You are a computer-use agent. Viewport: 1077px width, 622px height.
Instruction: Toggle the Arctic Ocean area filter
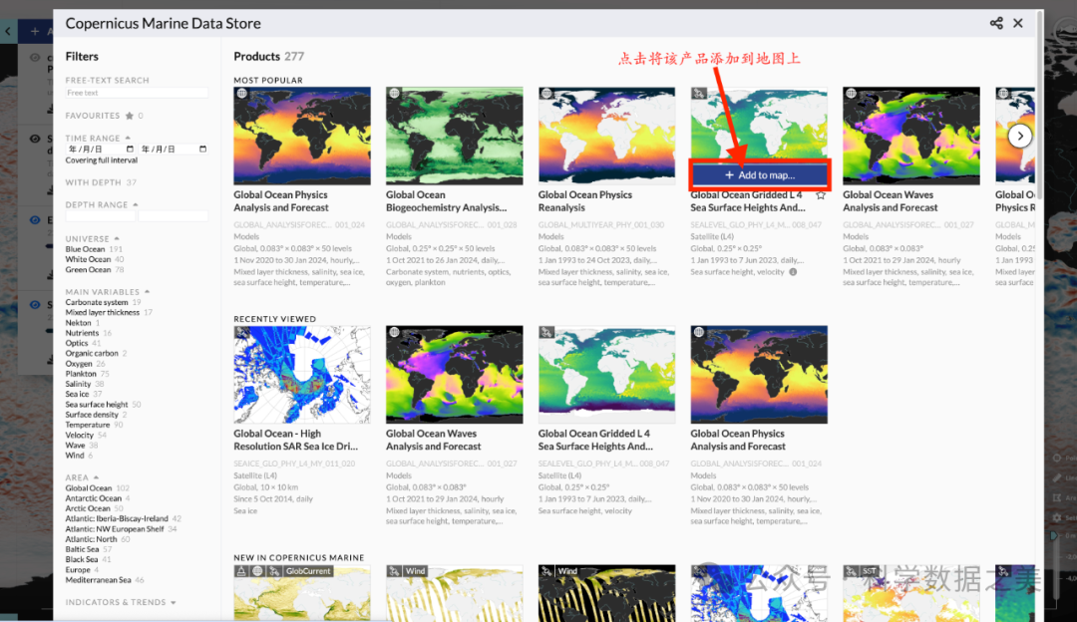click(x=88, y=508)
